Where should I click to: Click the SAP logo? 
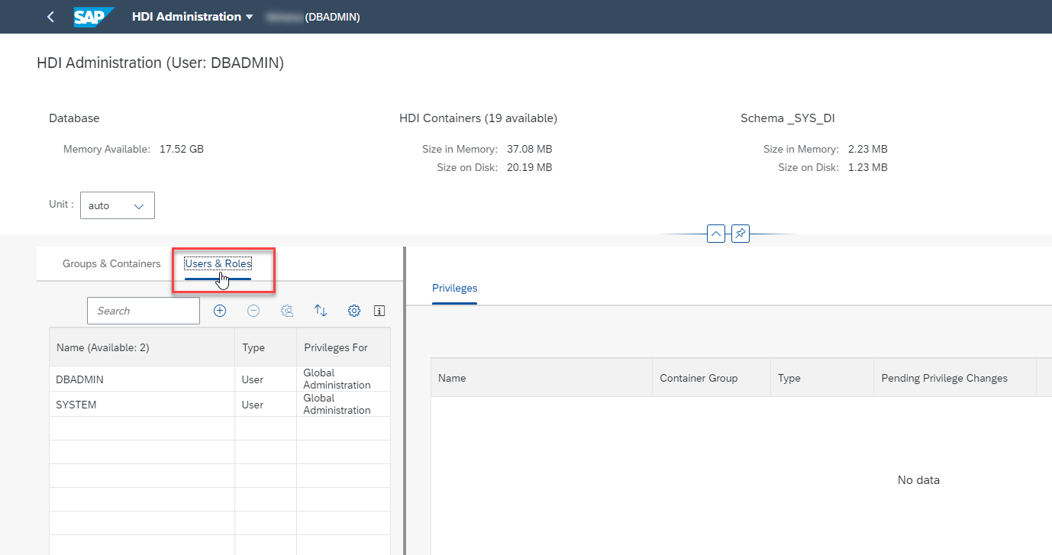[94, 17]
